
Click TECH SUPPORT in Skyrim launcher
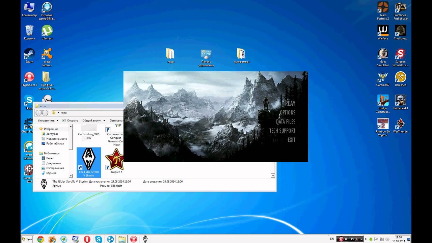click(282, 131)
